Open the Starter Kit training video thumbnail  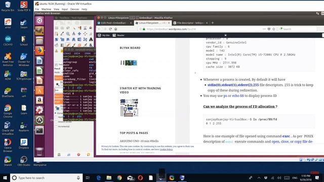[129, 108]
